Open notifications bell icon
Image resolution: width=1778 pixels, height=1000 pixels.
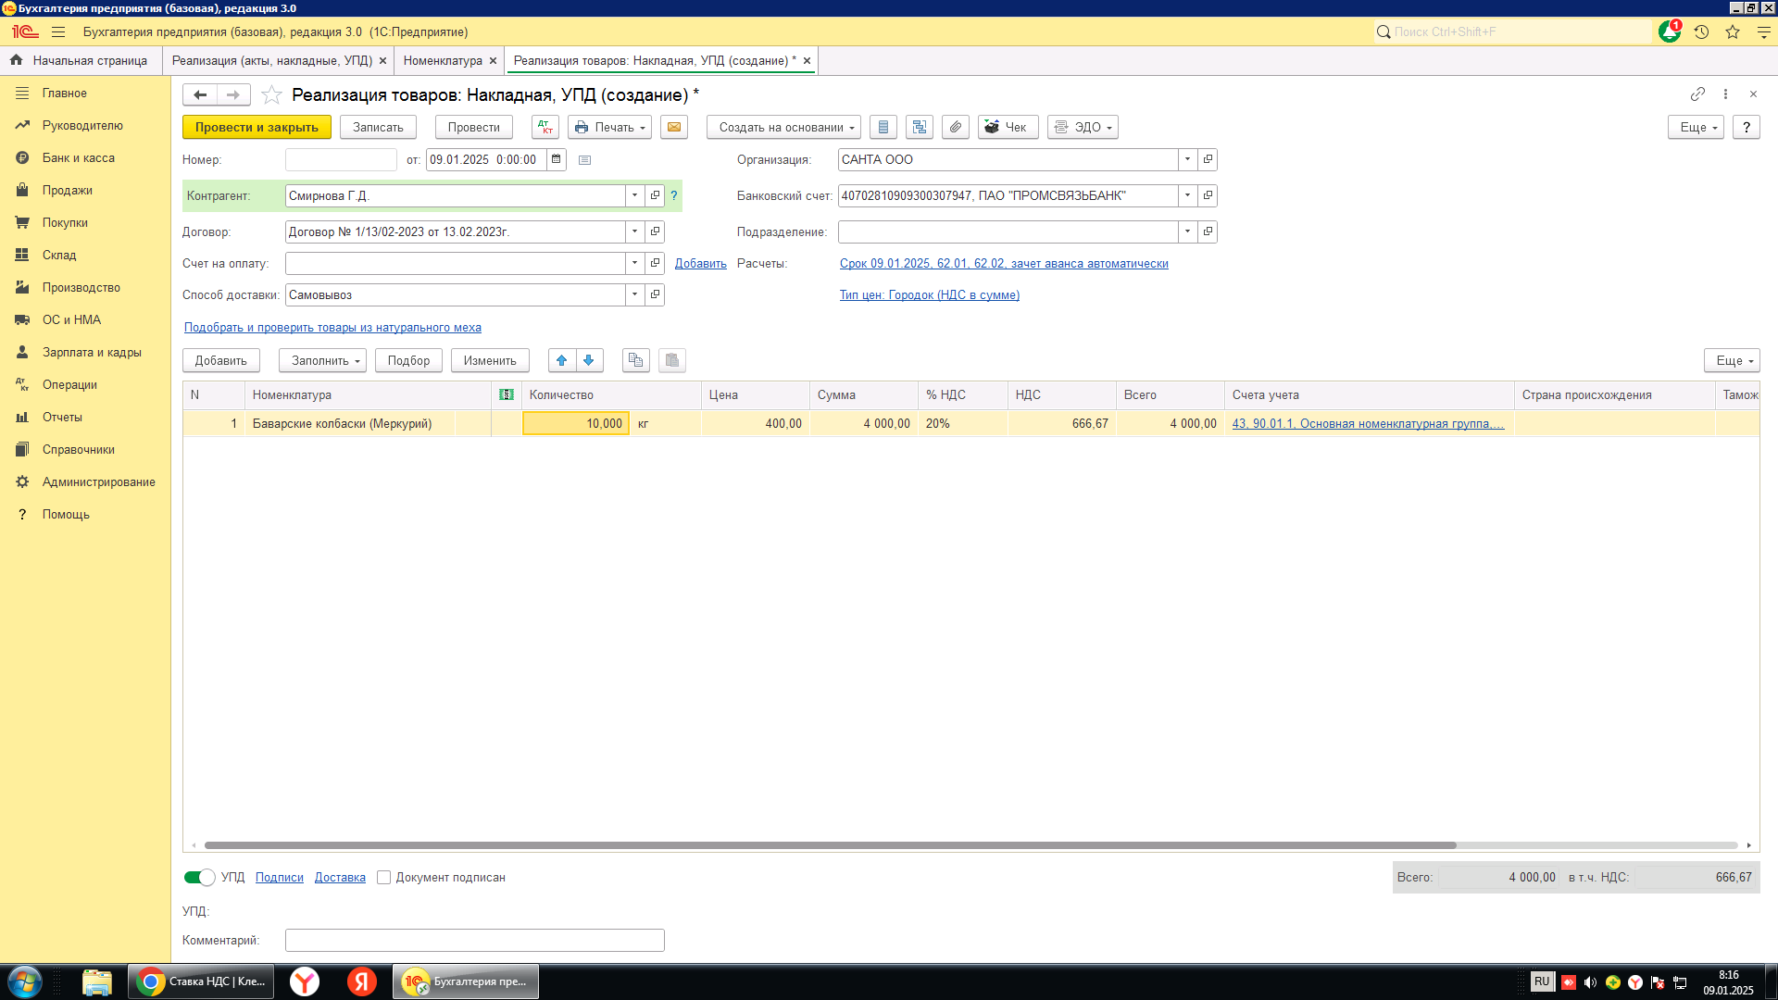(1669, 31)
